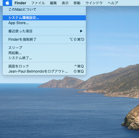Viewport: 139px width, 138px height.
Task: Open the 移動 menu
Action: tap(77, 3)
